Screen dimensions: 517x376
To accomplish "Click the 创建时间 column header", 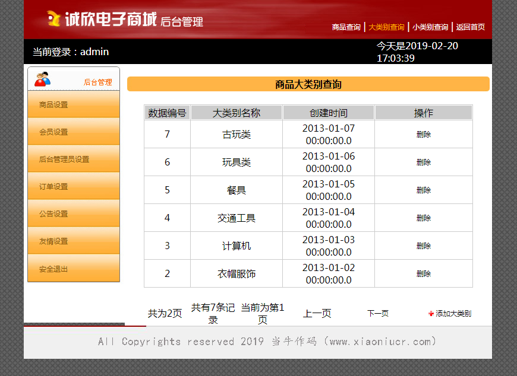I will point(329,113).
